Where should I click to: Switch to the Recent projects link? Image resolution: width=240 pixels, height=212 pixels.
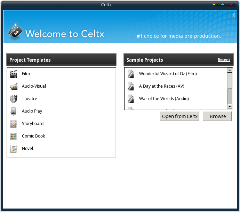click(224, 60)
